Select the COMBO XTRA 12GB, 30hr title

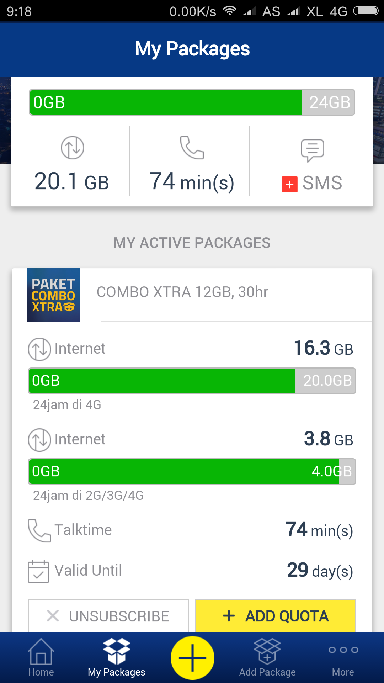click(182, 292)
